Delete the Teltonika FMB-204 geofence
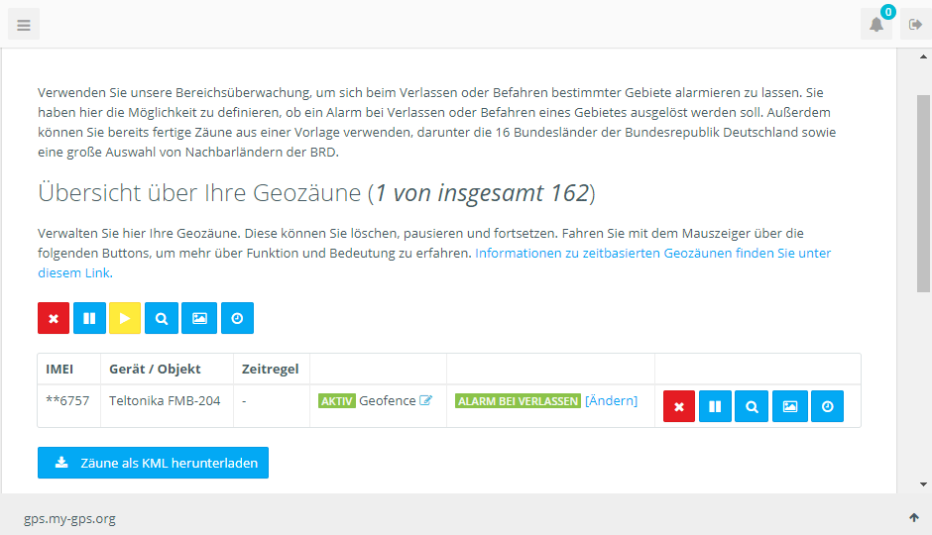The height and width of the screenshot is (535, 932). [x=679, y=406]
